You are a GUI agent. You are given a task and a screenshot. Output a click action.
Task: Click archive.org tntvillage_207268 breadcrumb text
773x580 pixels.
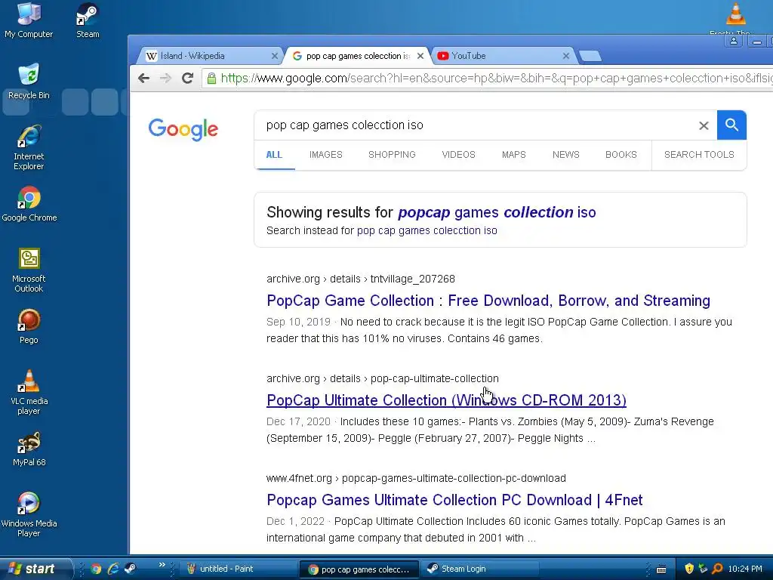click(360, 279)
